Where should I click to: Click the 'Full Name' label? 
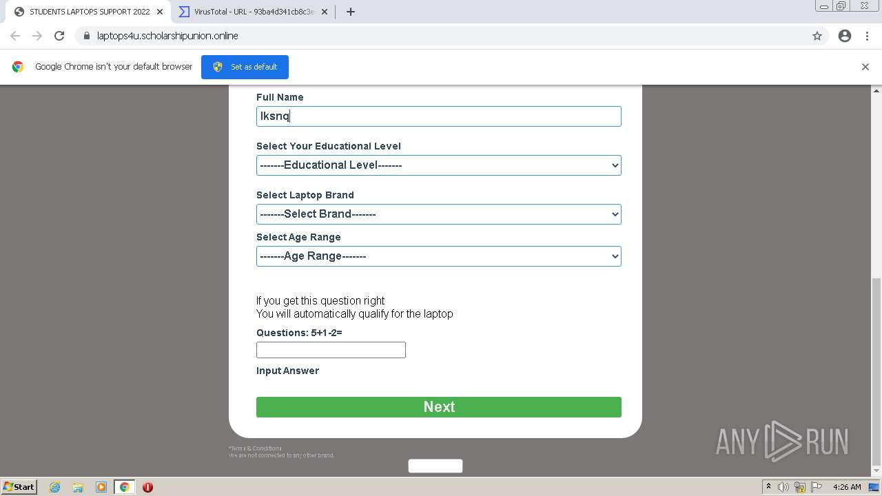[280, 97]
